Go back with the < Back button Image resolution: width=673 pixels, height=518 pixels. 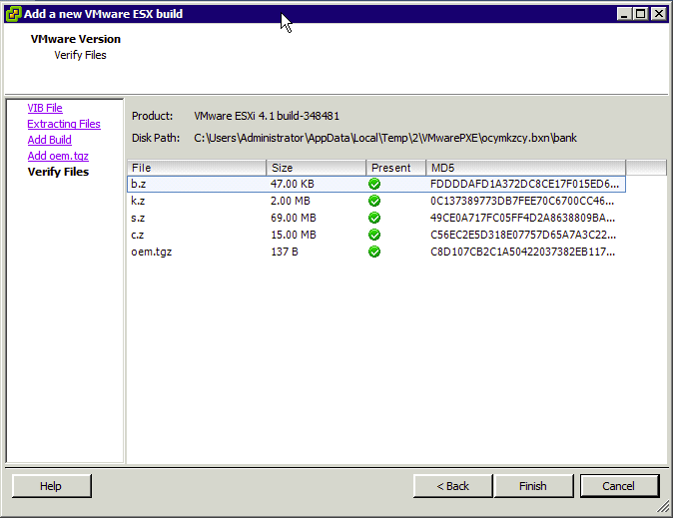click(452, 486)
